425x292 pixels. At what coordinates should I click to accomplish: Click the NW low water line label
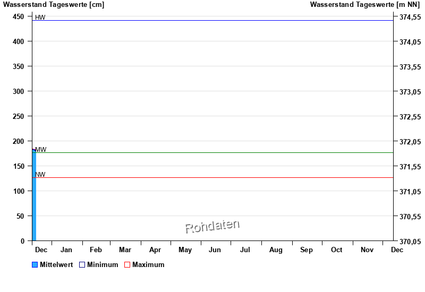click(40, 175)
